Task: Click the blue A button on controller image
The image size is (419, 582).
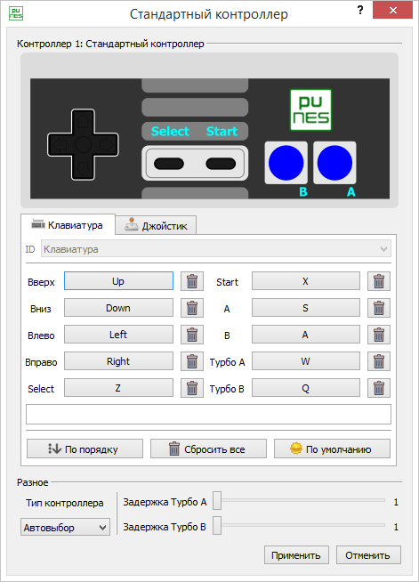Action: [x=334, y=163]
